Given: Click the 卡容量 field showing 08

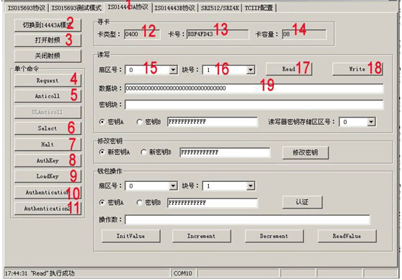Looking at the screenshot, I should pyautogui.click(x=304, y=34).
